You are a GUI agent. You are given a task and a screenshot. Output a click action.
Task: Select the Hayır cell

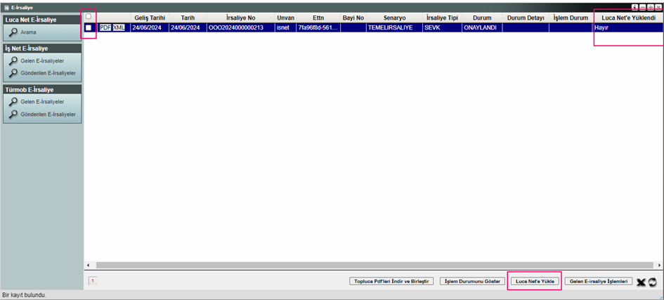coord(628,28)
